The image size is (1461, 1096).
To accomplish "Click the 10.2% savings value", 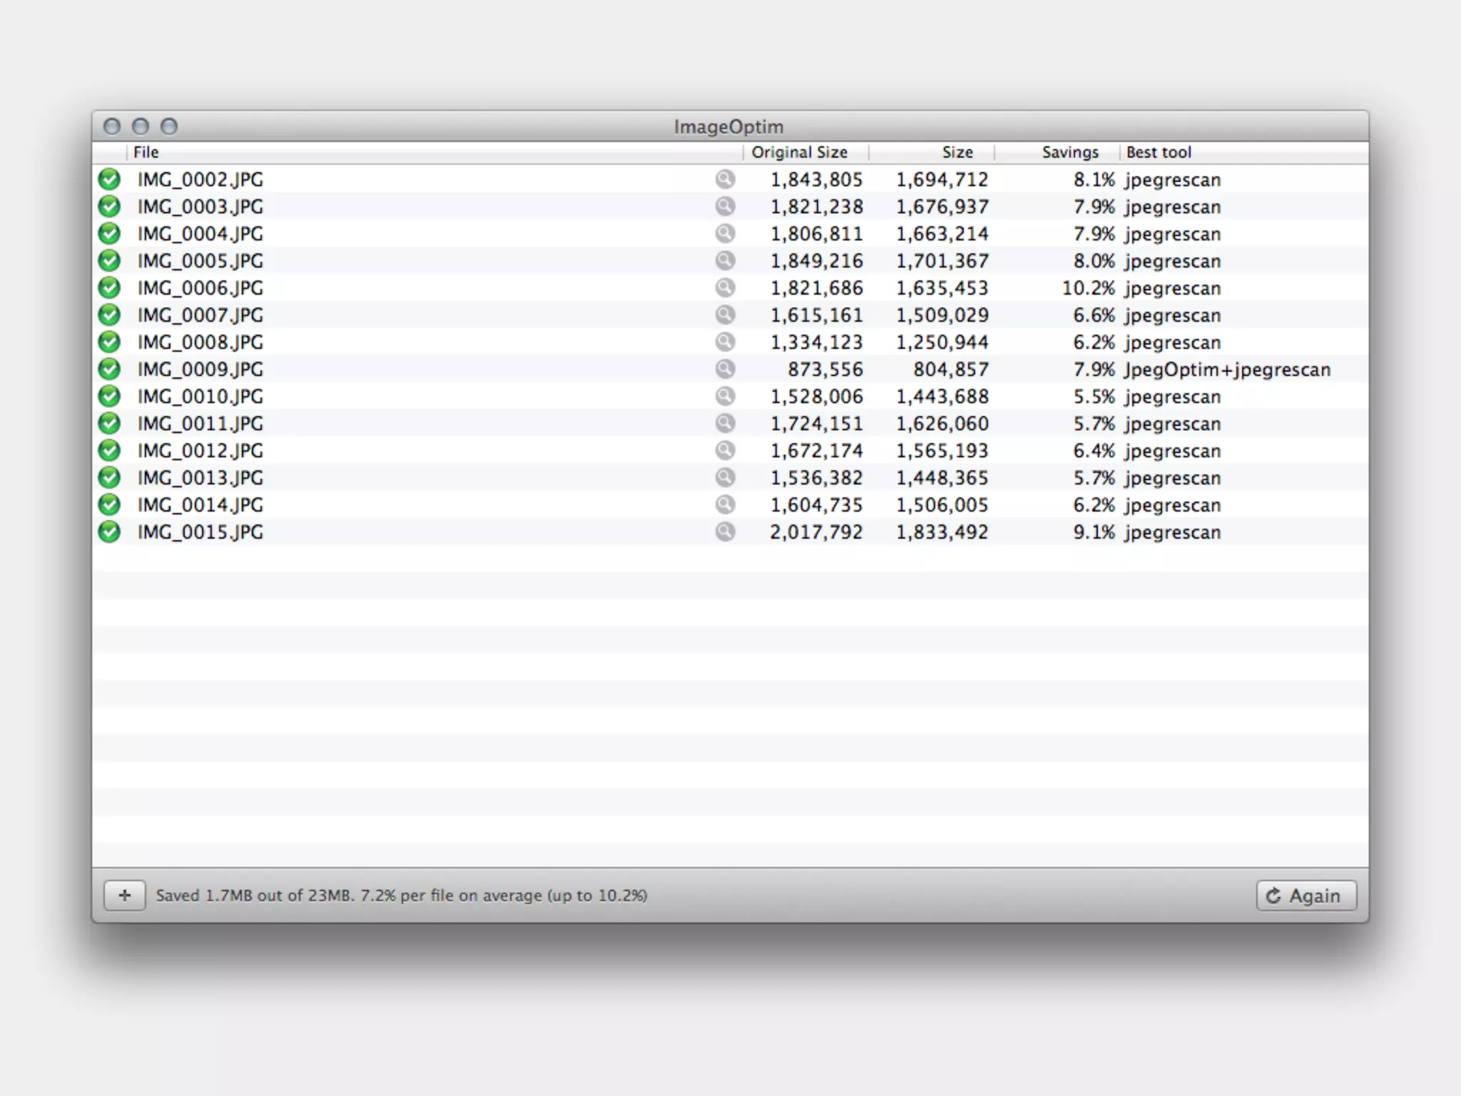I will point(1088,288).
